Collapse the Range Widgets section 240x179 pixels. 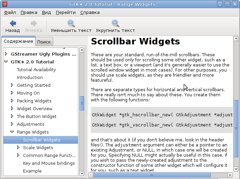click(x=12, y=132)
